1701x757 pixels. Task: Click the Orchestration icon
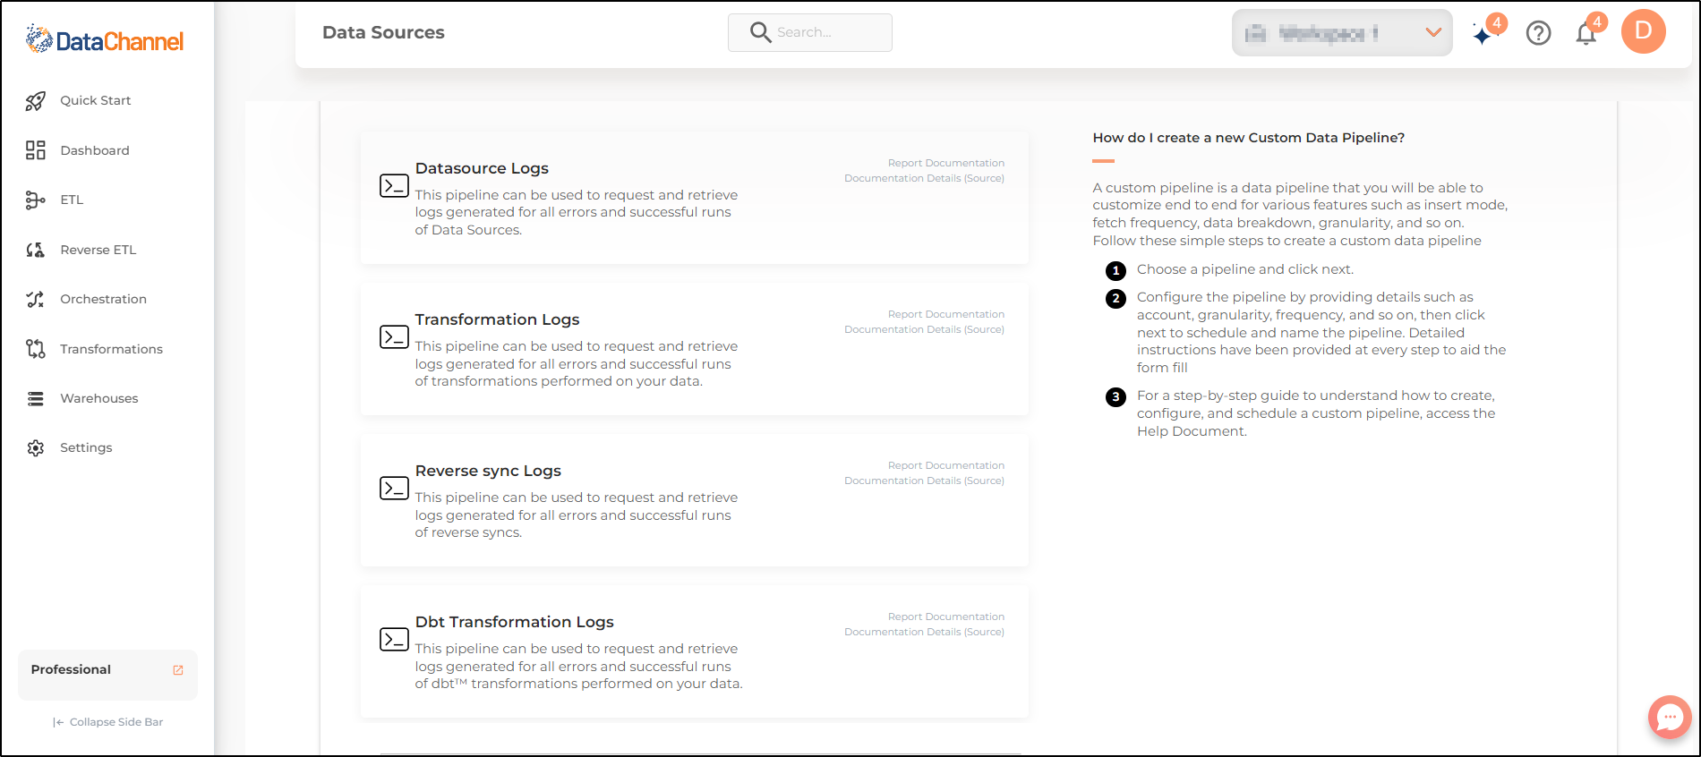pyautogui.click(x=36, y=299)
